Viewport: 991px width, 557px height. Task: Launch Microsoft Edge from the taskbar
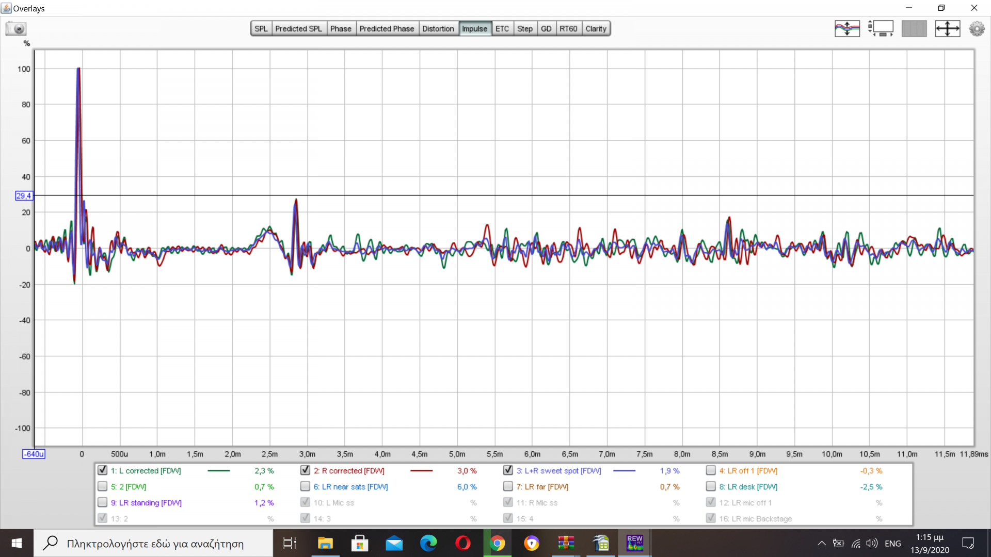tap(428, 543)
